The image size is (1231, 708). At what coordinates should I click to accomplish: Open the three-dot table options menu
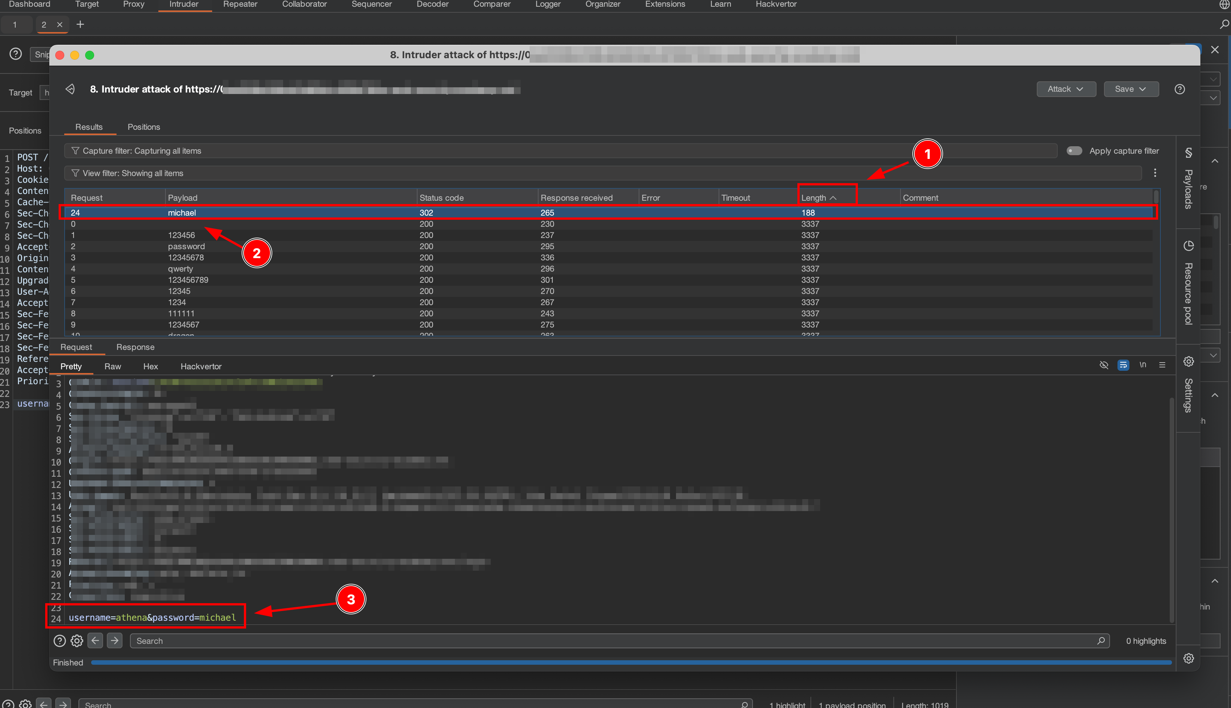[1154, 173]
